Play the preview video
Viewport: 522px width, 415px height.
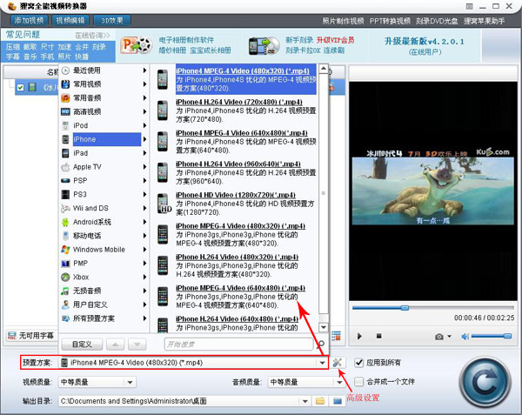[359, 336]
